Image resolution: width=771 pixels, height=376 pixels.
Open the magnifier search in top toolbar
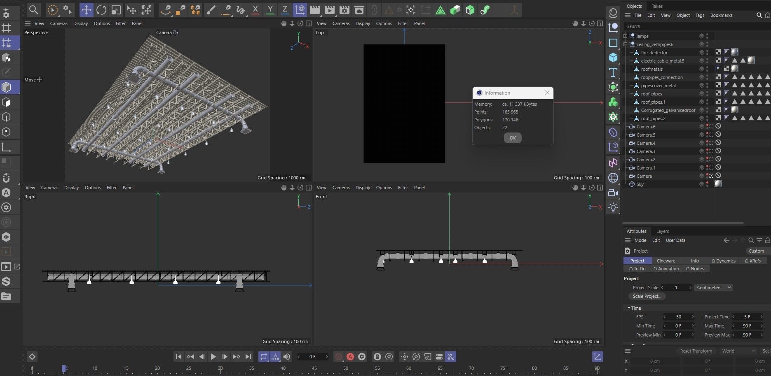tap(33, 9)
